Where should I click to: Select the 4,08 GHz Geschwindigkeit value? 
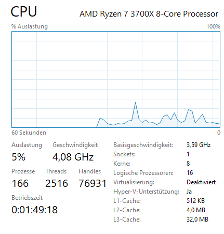pos(73,157)
